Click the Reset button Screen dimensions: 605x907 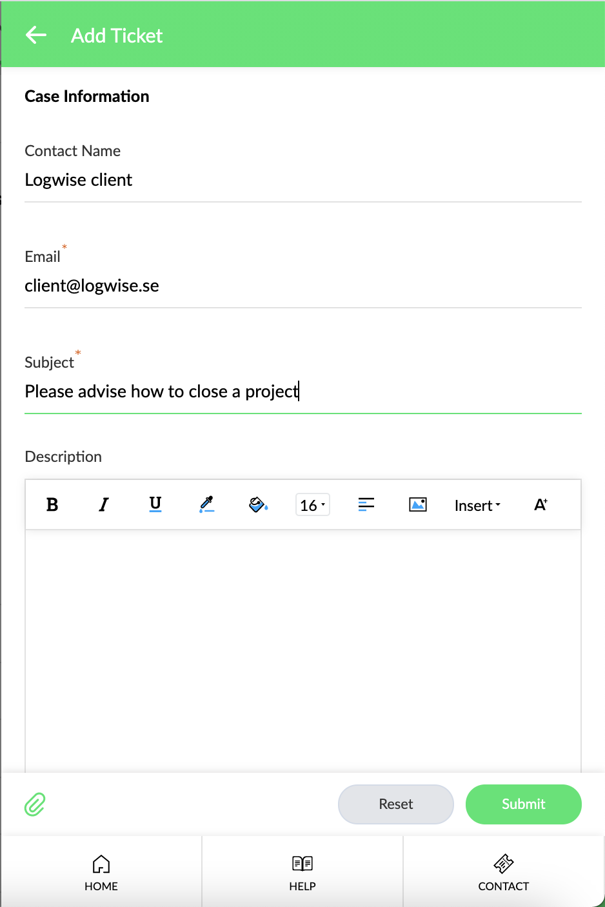click(396, 804)
